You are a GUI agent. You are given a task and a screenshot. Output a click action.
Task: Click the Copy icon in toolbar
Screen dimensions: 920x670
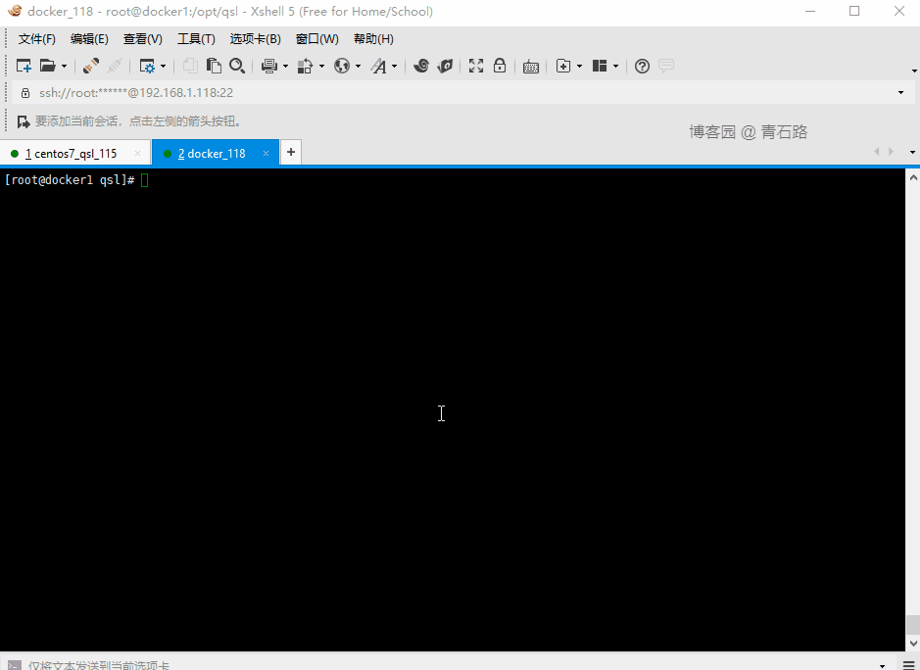point(189,66)
